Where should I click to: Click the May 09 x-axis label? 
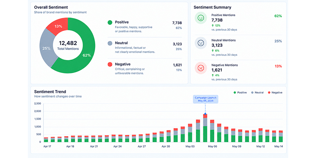pos(236,146)
